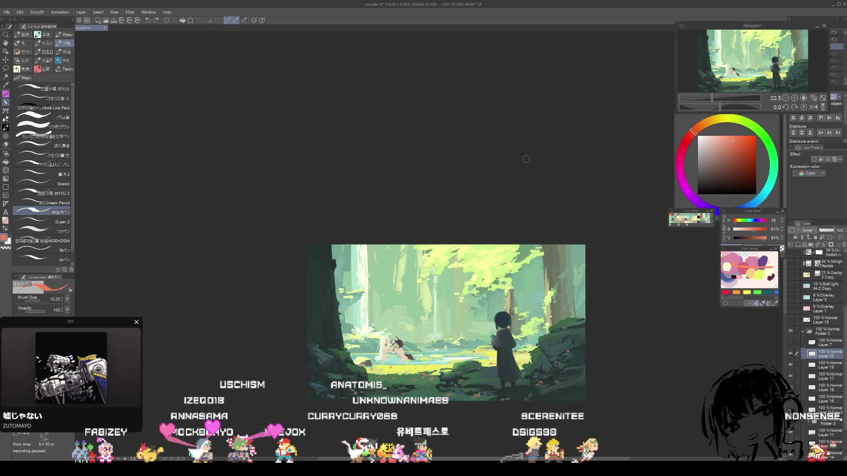The image size is (847, 476).
Task: Open file via folder icon in command bar
Action: pyautogui.click(x=106, y=20)
